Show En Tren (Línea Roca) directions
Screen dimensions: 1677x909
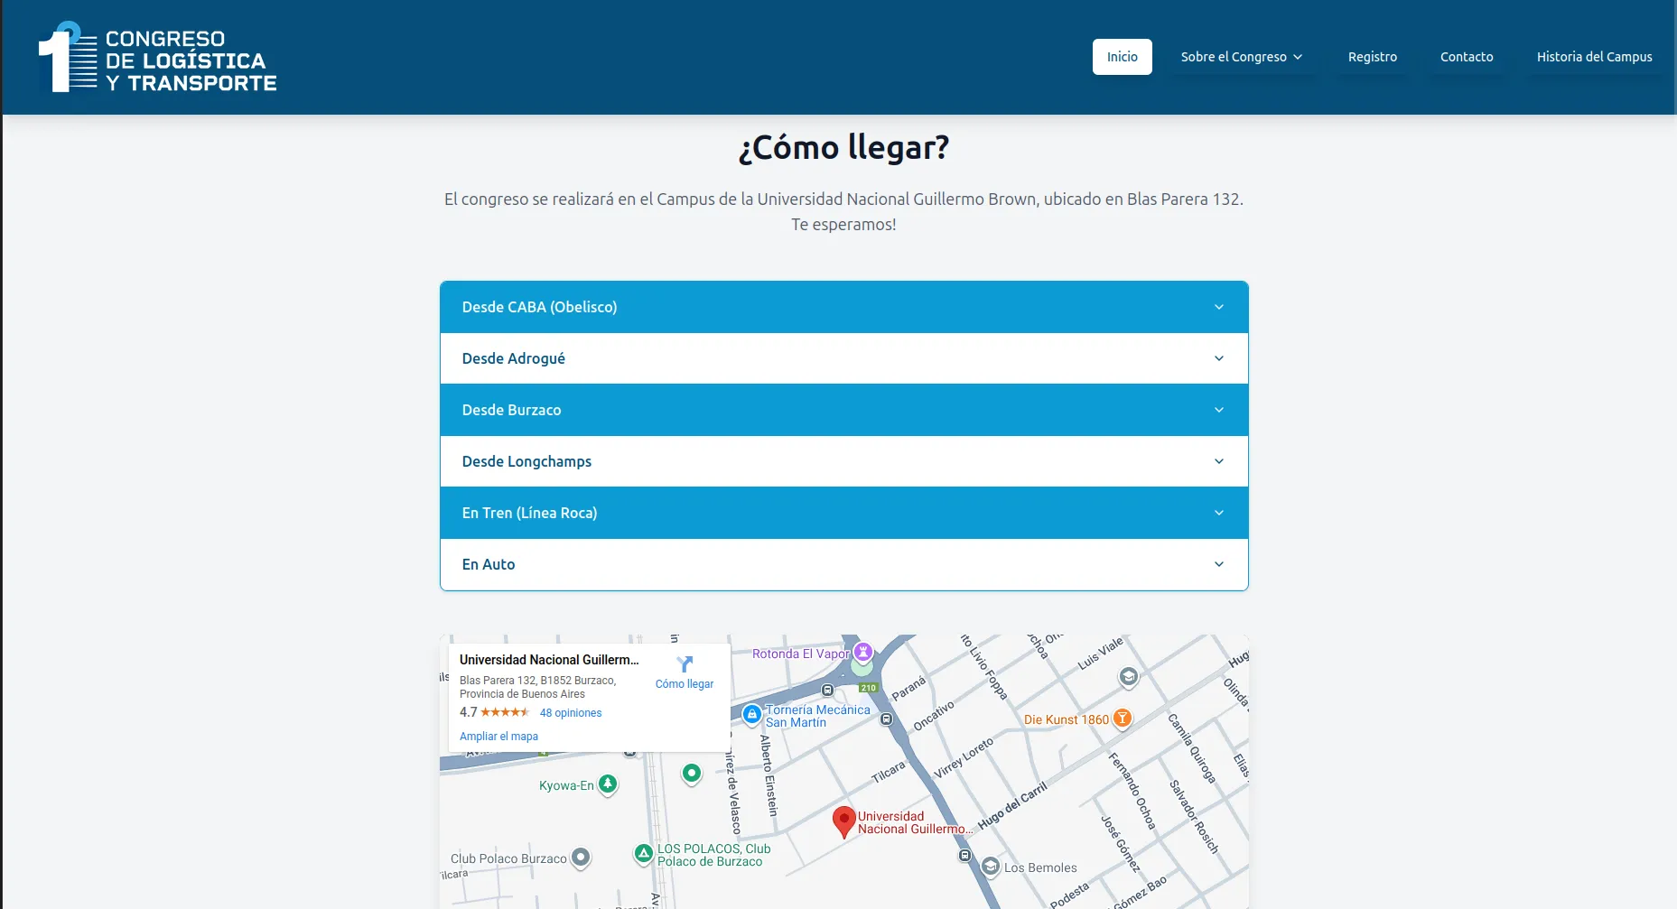[x=843, y=513]
